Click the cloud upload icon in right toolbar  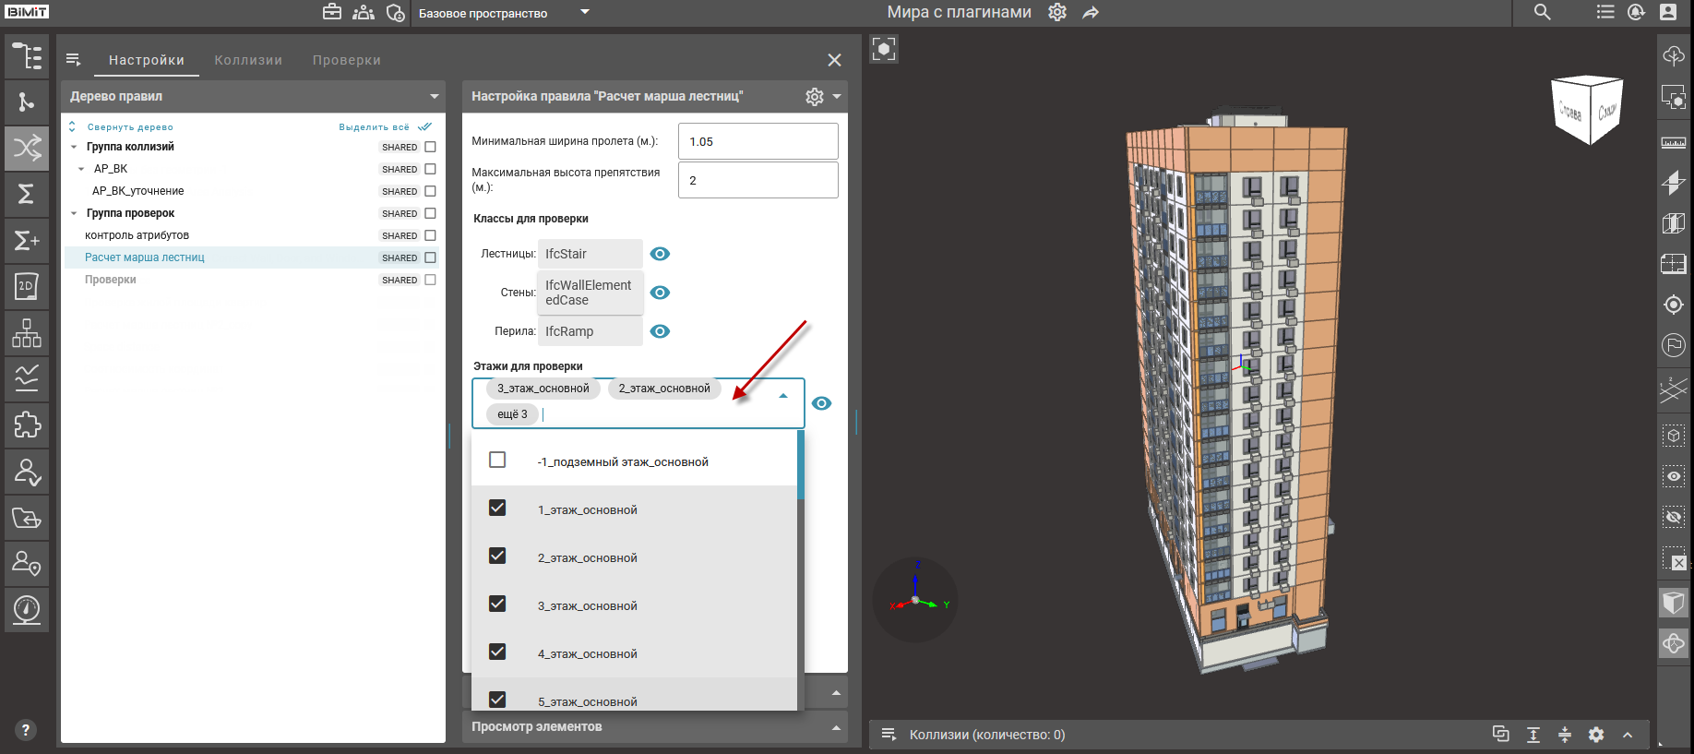[x=1674, y=55]
